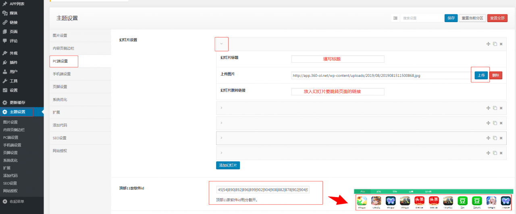Screen dimensions: 516x214
Task: Expand the second slide row chevron
Action: coord(221,108)
